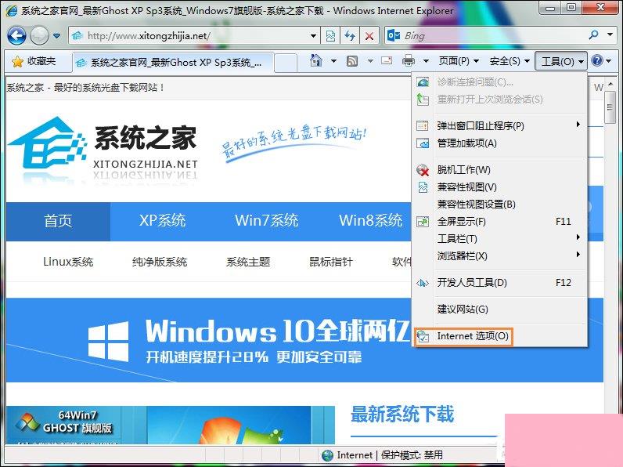Open the Linux系统 sub-navigation link
Image resolution: width=623 pixels, height=467 pixels.
click(68, 262)
